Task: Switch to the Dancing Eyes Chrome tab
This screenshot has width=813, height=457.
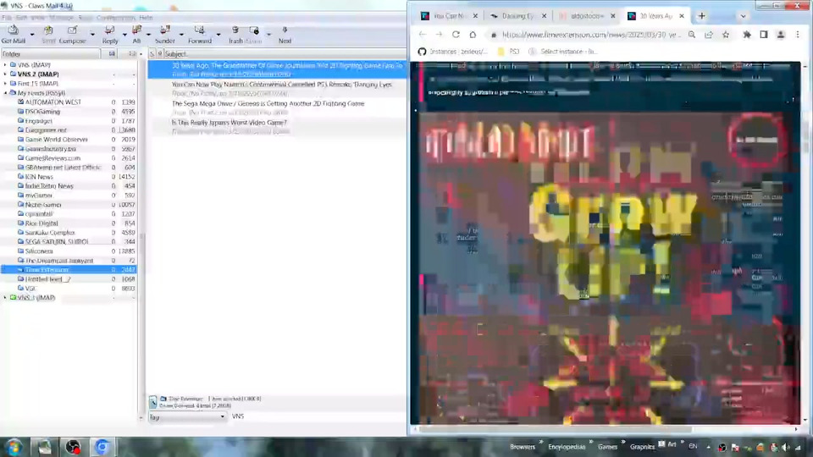Action: coord(517,16)
